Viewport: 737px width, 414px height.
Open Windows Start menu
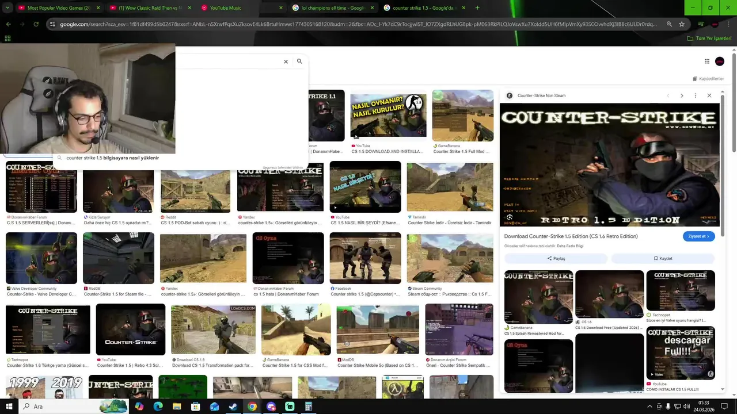point(8,407)
